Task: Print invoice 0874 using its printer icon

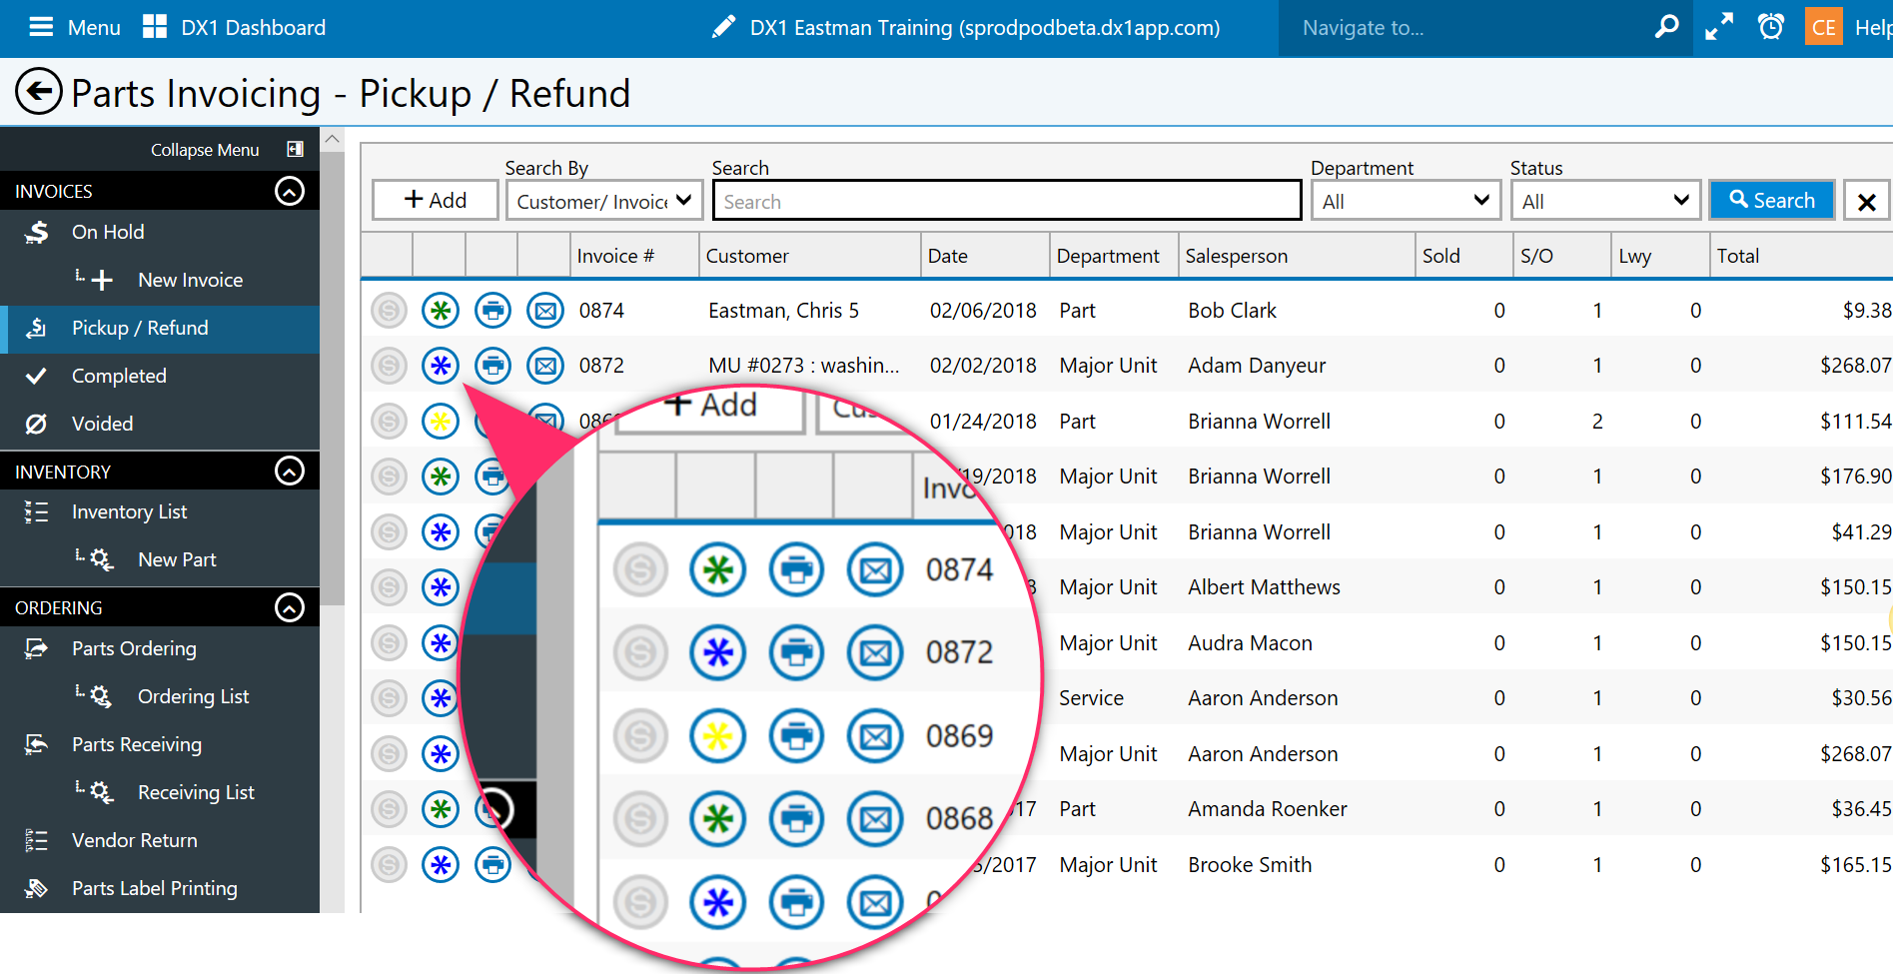Action: (x=492, y=311)
